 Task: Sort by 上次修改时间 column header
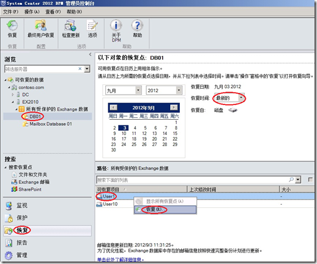[233, 189]
